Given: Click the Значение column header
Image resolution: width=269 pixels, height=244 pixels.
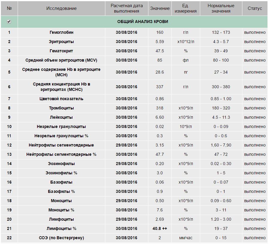Looking at the screenshot, I should pos(160,8).
